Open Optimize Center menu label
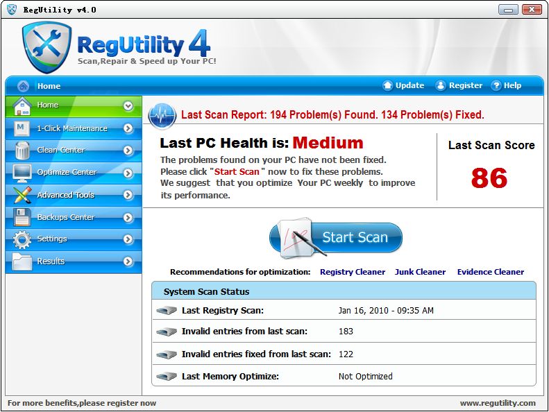 (x=67, y=172)
